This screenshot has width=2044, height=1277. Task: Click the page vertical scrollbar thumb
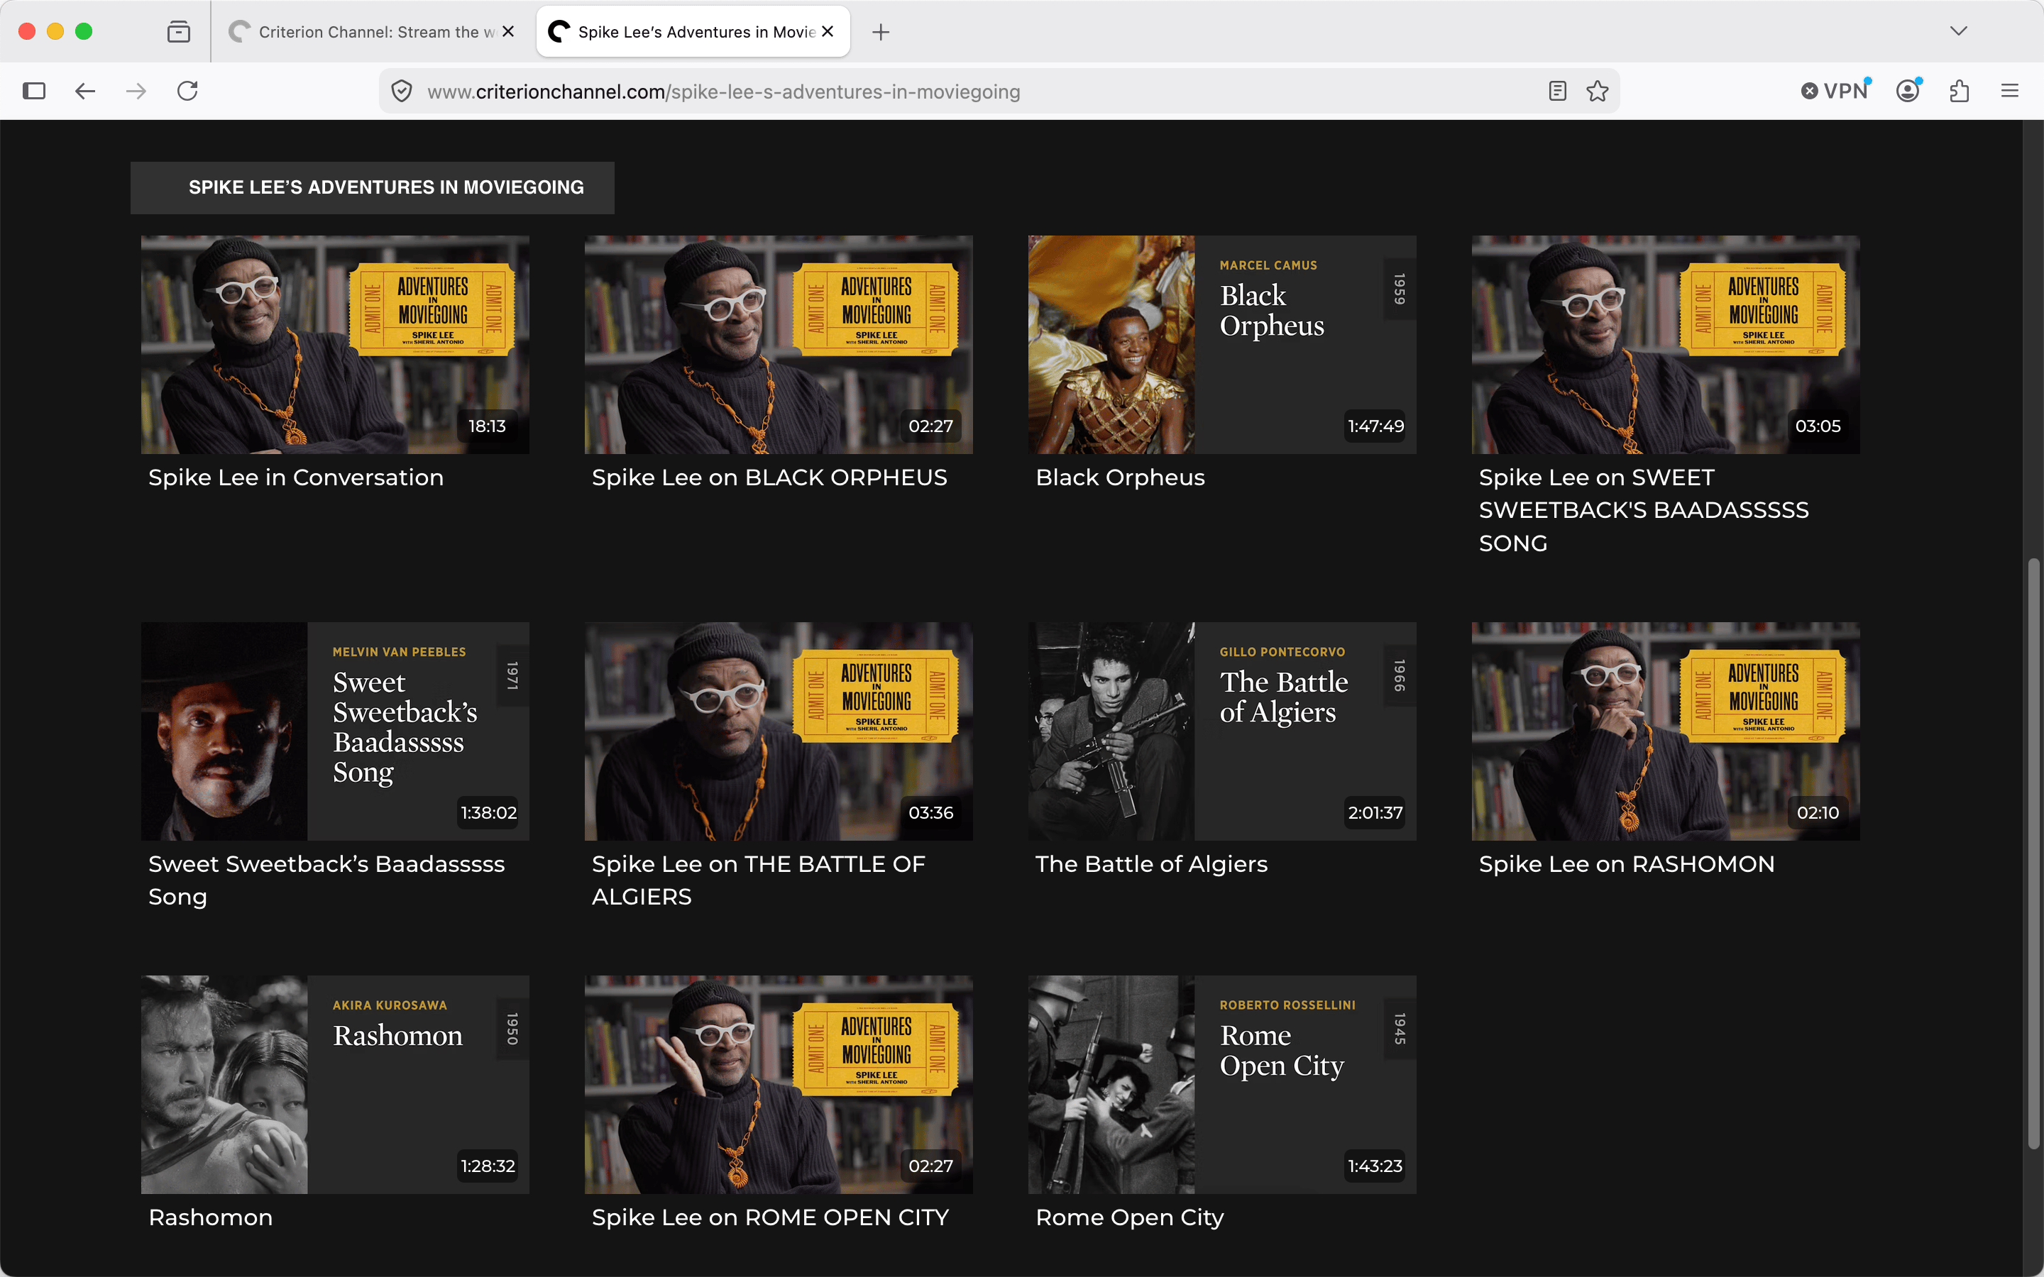click(x=2034, y=853)
